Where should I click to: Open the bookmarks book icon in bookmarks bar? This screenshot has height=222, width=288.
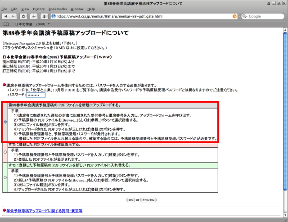click(5, 23)
